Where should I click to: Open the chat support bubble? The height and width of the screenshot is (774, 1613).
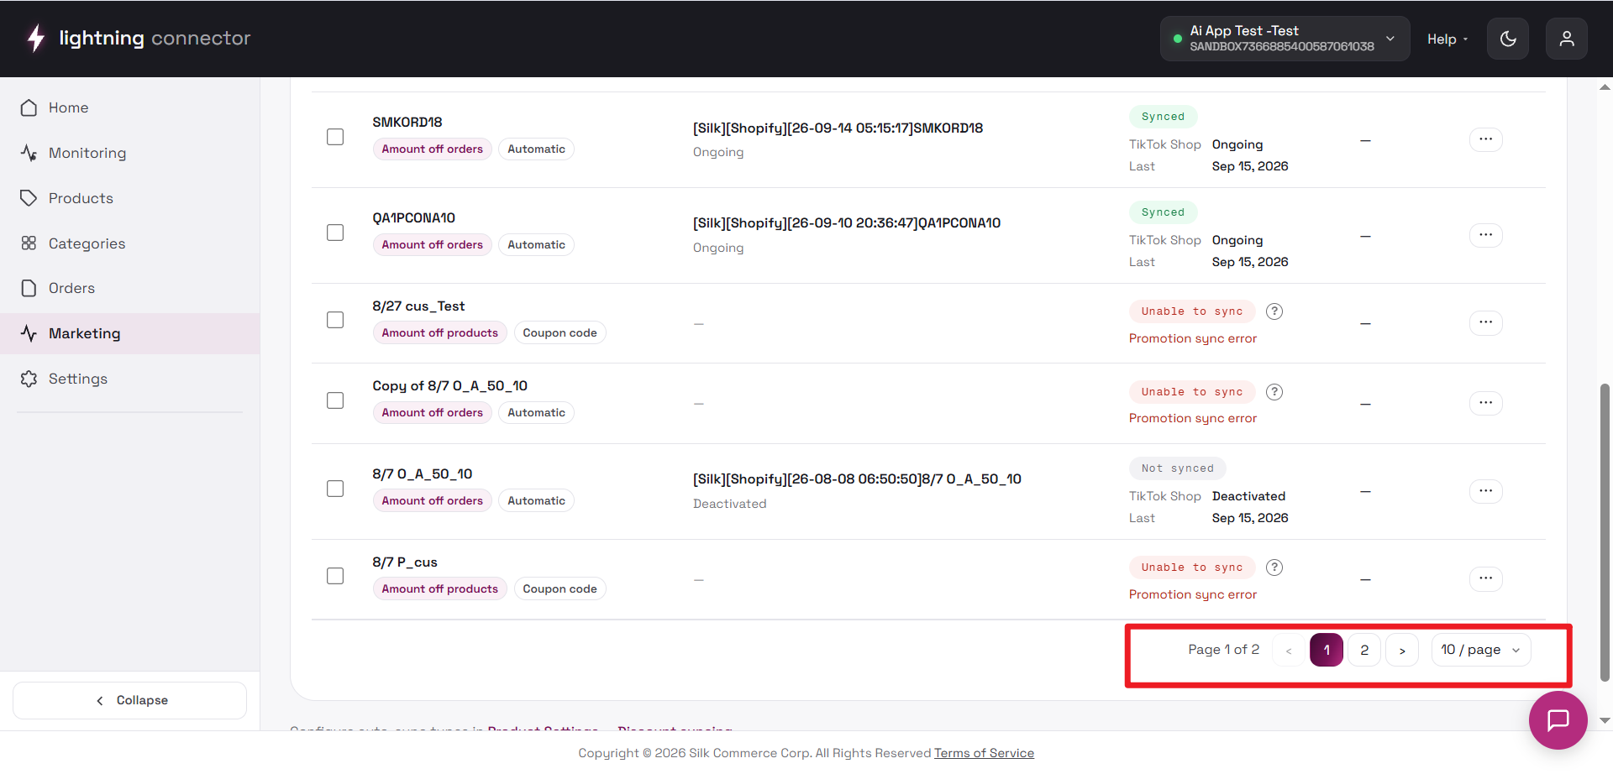click(1558, 719)
